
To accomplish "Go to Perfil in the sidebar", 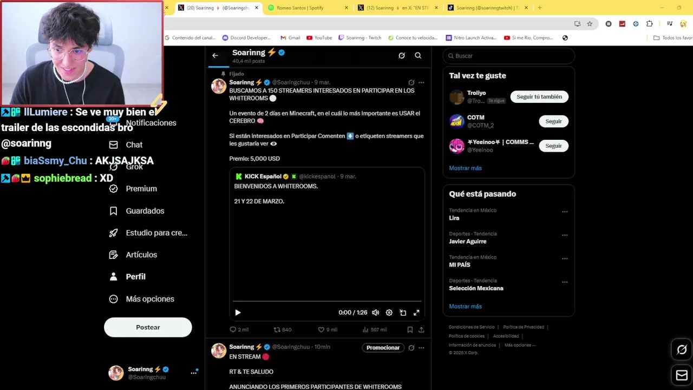I will (x=127, y=276).
